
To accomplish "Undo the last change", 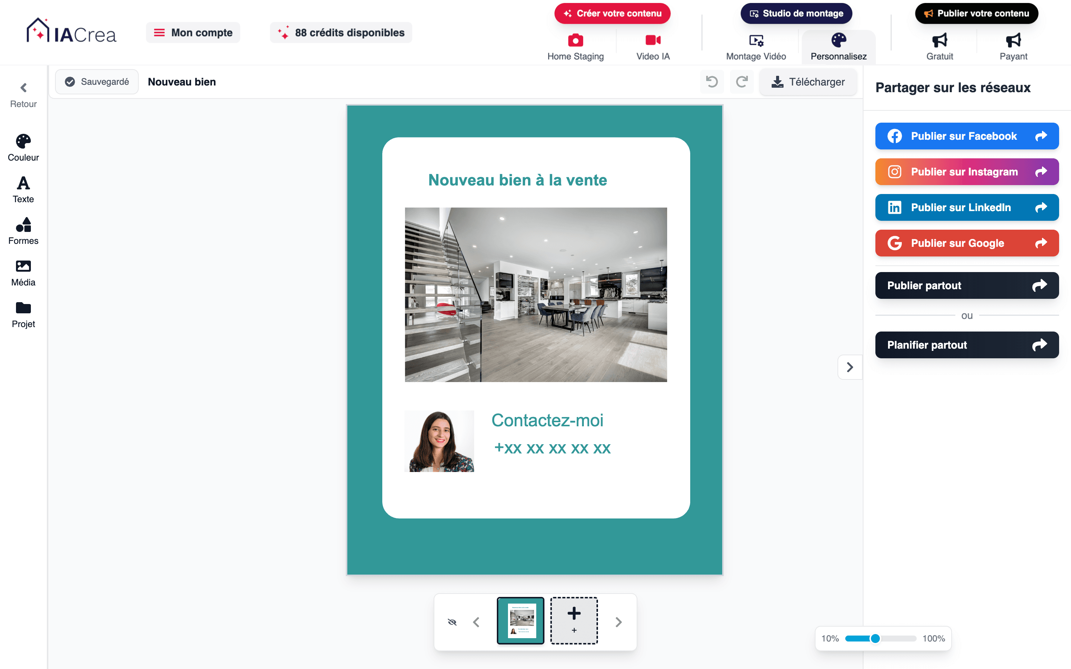I will click(712, 82).
